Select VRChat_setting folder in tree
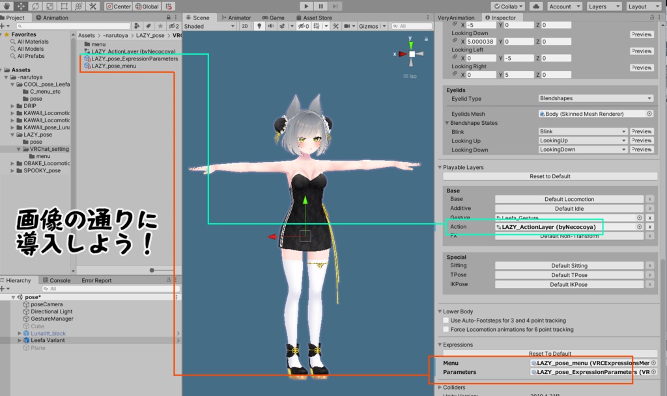The width and height of the screenshot is (667, 396). pos(49,149)
